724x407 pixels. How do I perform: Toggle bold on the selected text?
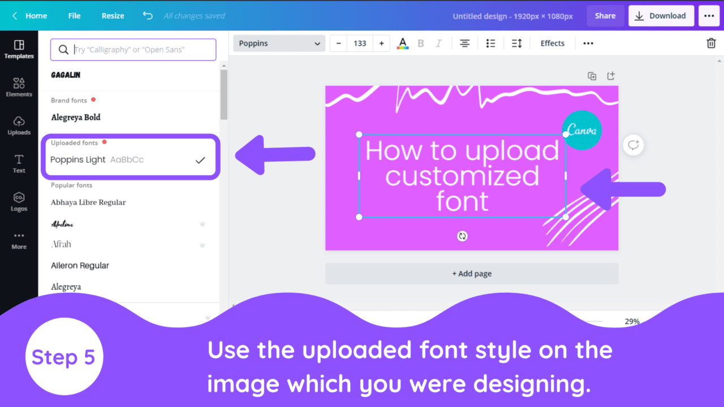(420, 43)
